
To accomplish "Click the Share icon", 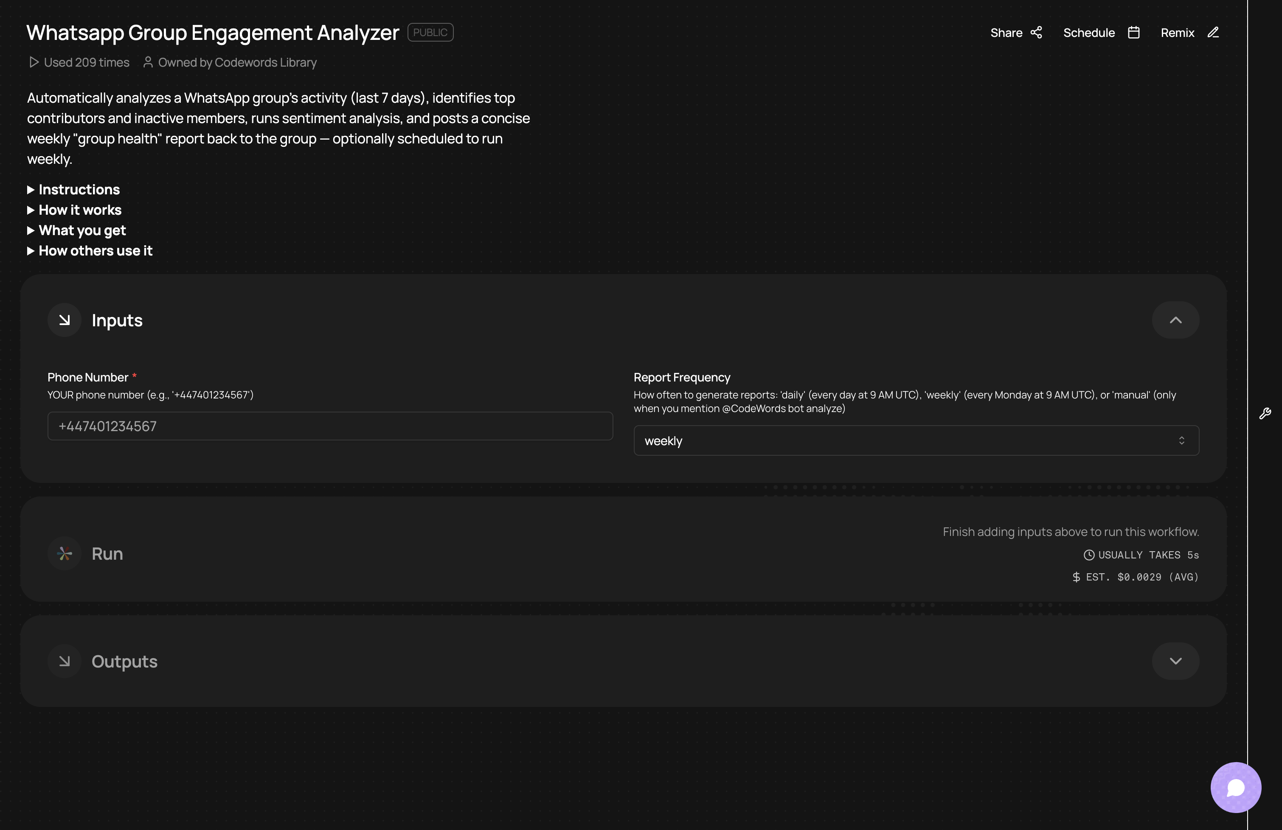I will coord(1036,33).
